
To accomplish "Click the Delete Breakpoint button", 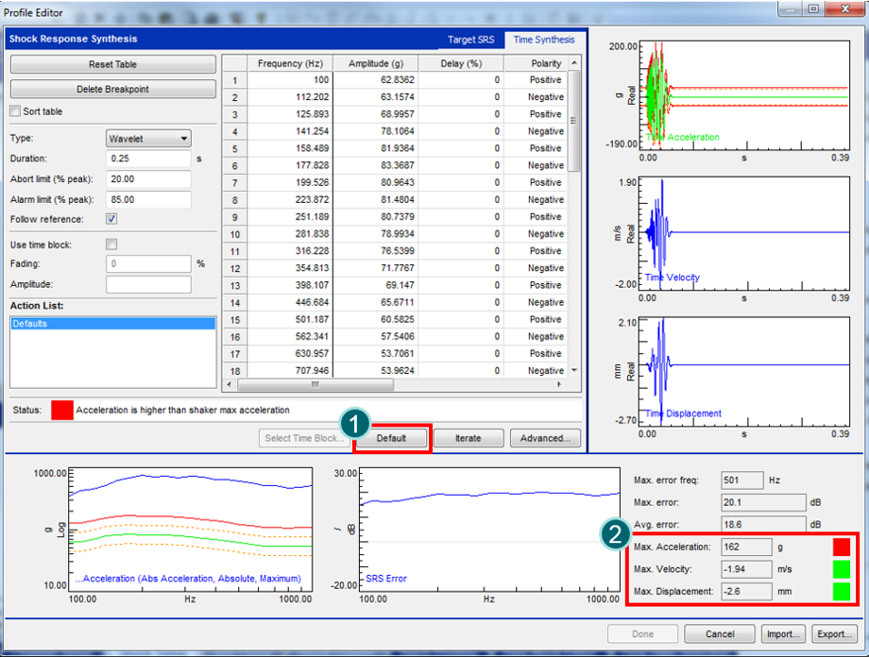I will pos(112,90).
